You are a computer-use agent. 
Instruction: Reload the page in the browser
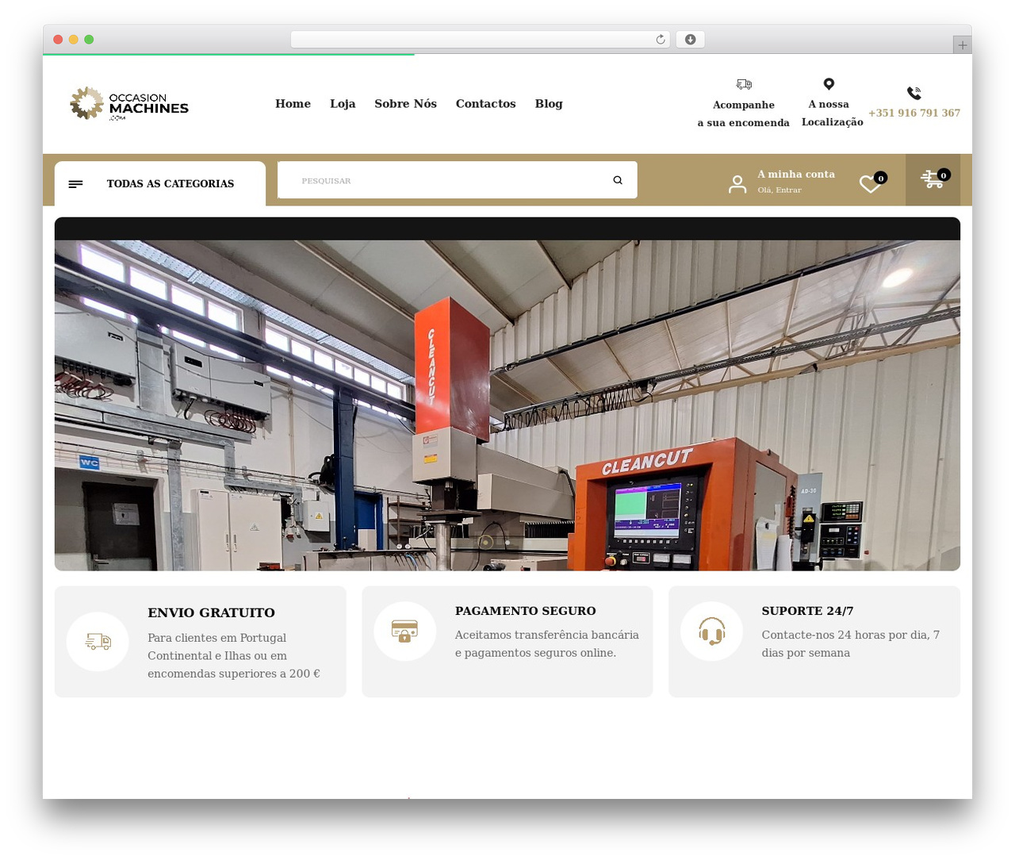point(661,40)
